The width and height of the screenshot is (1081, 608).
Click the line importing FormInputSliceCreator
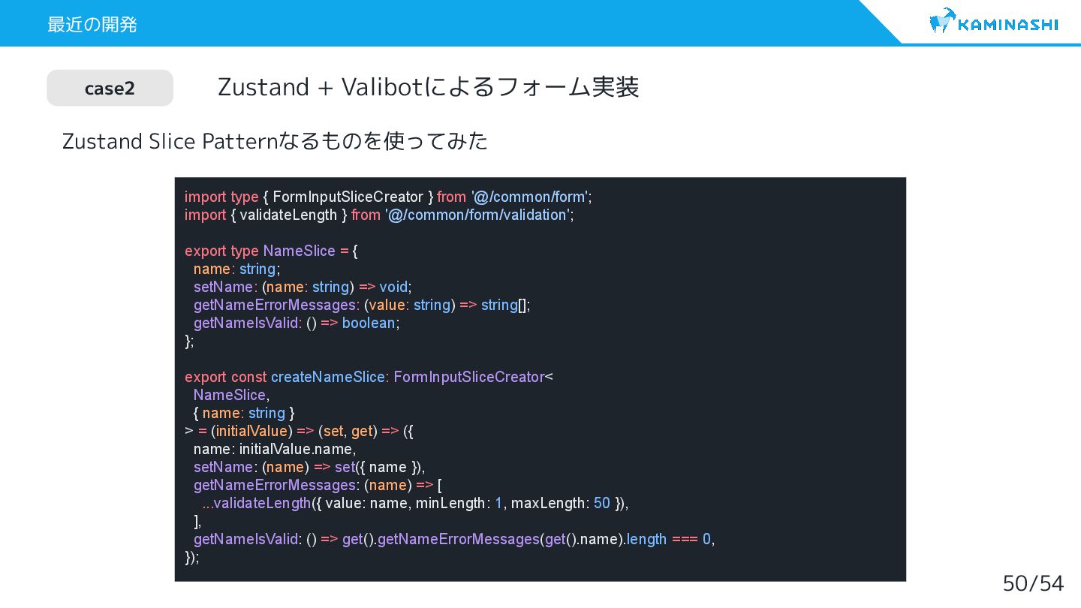click(388, 197)
